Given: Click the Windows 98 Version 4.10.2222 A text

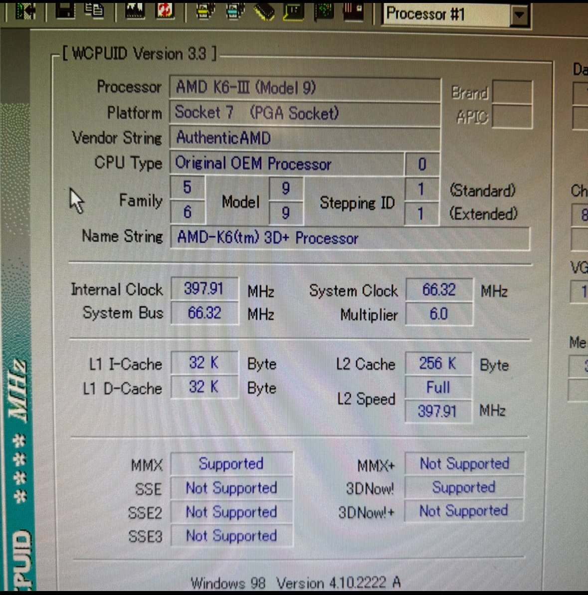Looking at the screenshot, I should [296, 583].
